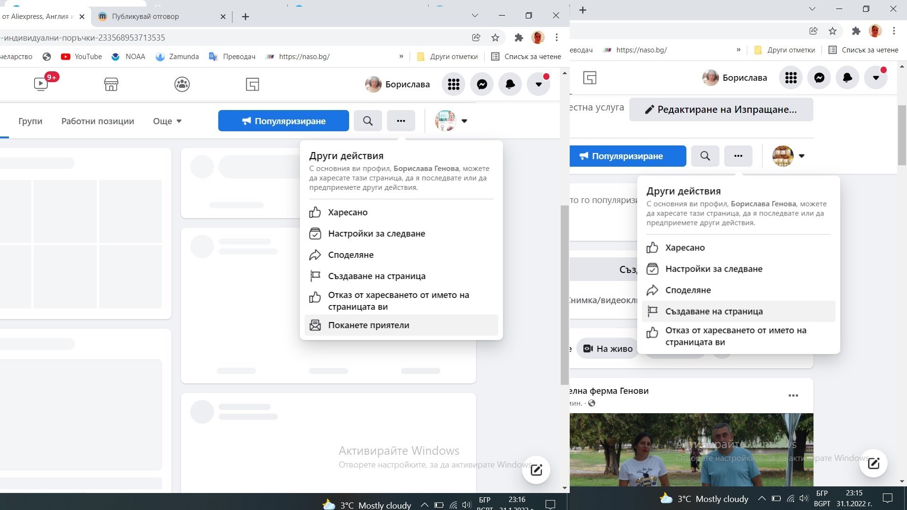907x510 pixels.
Task: Select 'Поканете приятели' menu item
Action: 368,325
